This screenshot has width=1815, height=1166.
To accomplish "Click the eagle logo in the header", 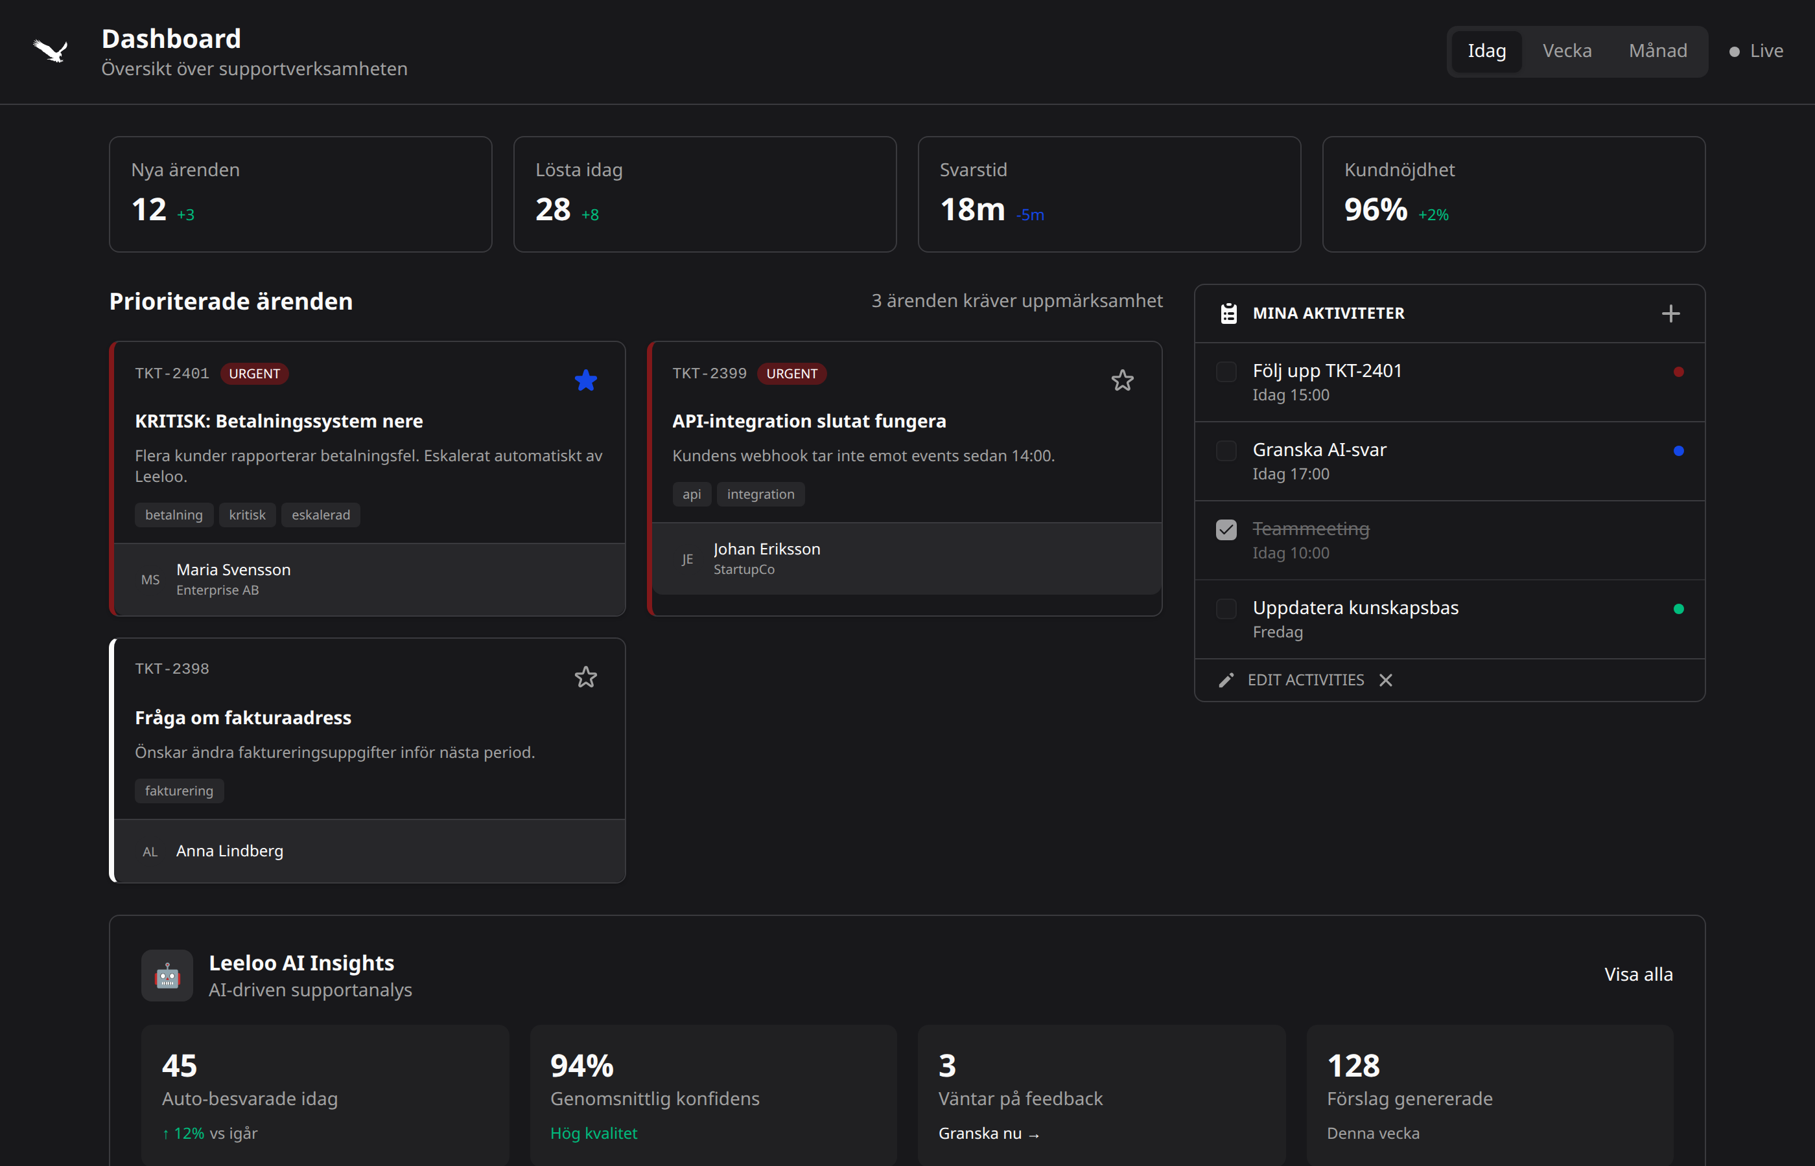I will [x=50, y=50].
